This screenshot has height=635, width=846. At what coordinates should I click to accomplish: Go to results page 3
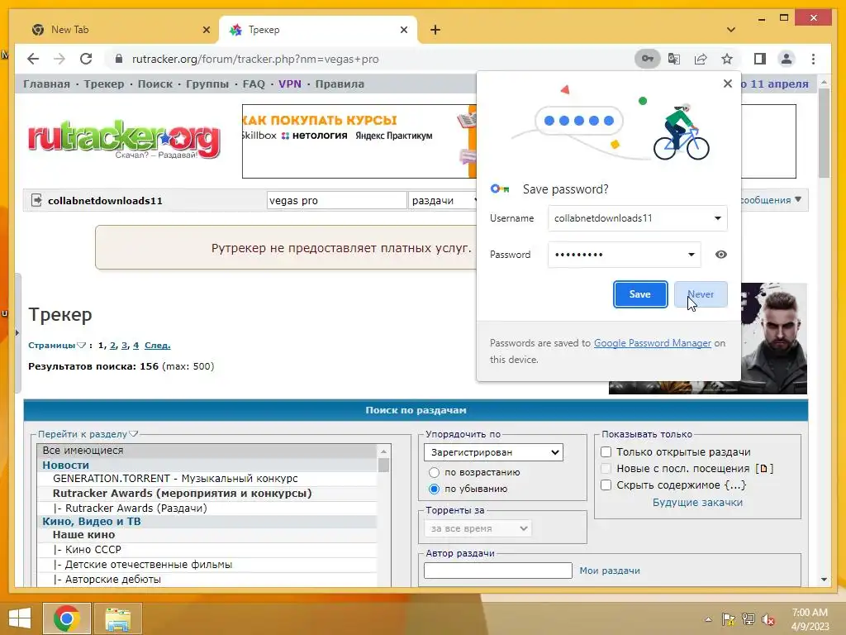click(x=125, y=346)
